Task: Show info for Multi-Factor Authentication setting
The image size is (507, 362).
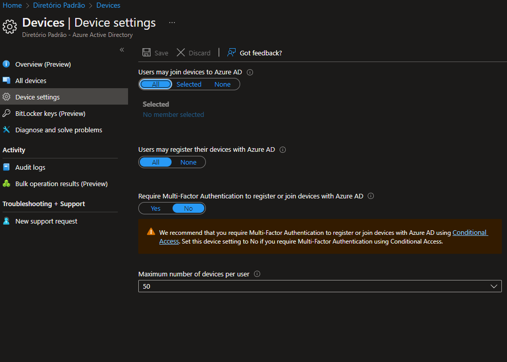Action: 371,196
